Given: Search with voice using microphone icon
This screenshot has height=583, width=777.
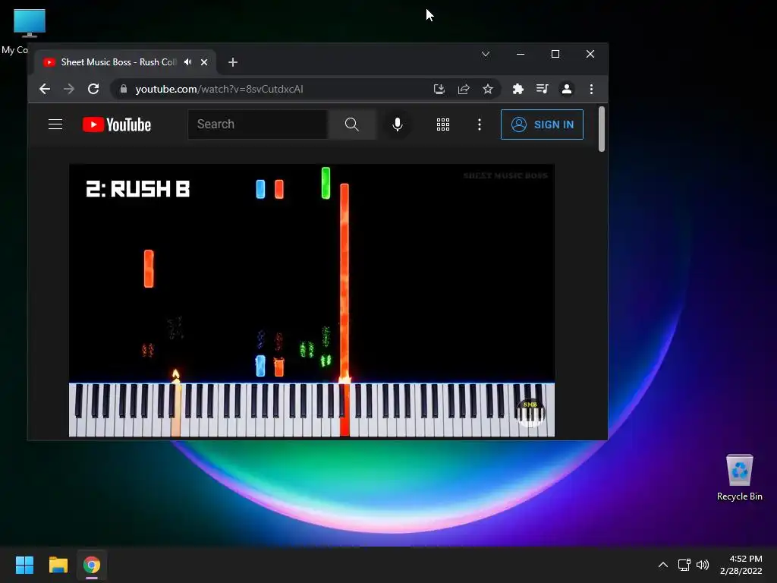Looking at the screenshot, I should [398, 124].
